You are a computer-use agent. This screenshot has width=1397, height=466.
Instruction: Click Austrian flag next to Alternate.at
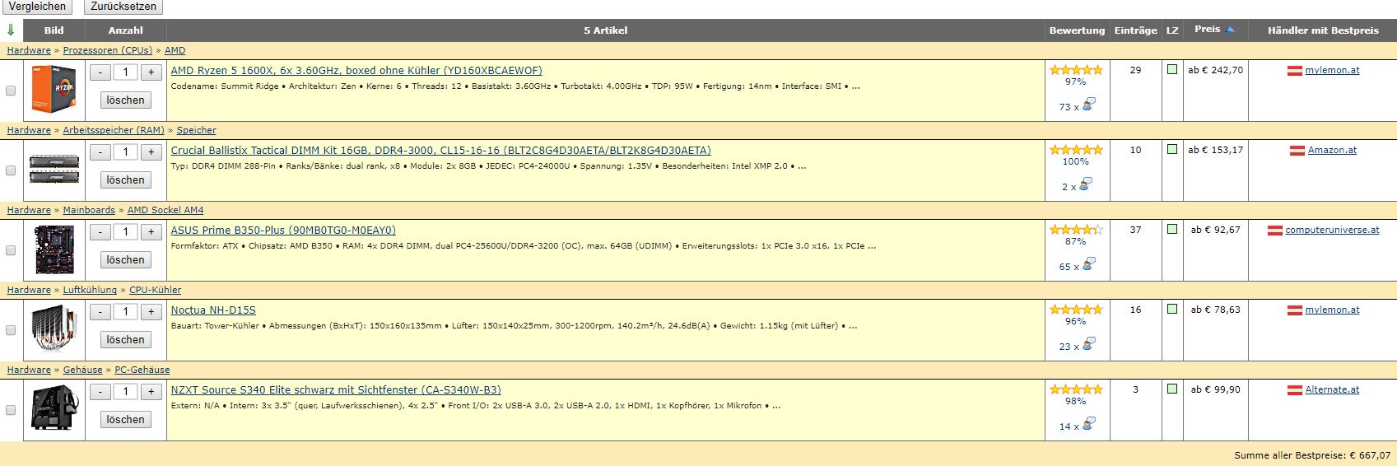1294,390
